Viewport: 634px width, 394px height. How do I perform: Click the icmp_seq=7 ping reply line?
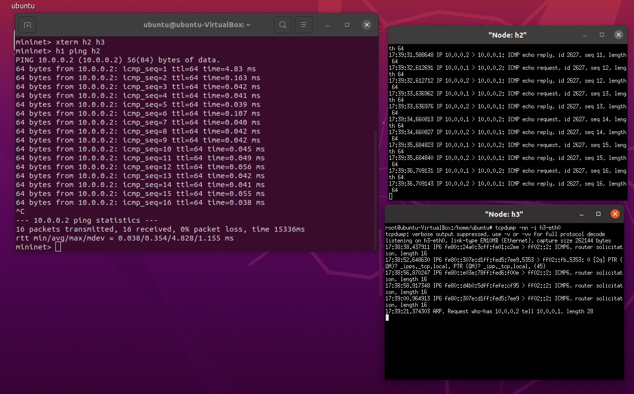pyautogui.click(x=138, y=122)
